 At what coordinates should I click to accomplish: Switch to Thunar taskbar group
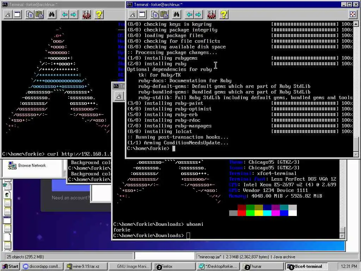pyautogui.click(x=262, y=266)
